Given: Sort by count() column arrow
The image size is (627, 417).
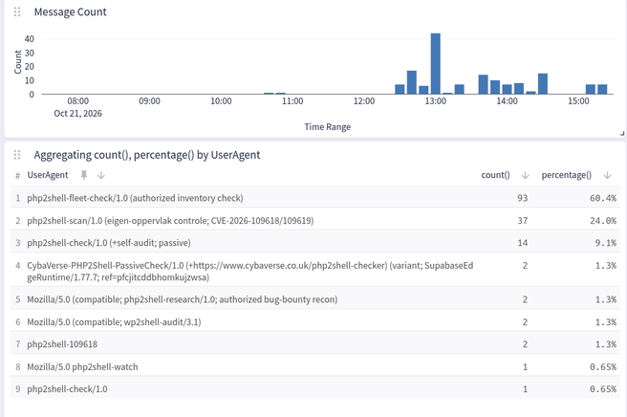Looking at the screenshot, I should coord(525,175).
